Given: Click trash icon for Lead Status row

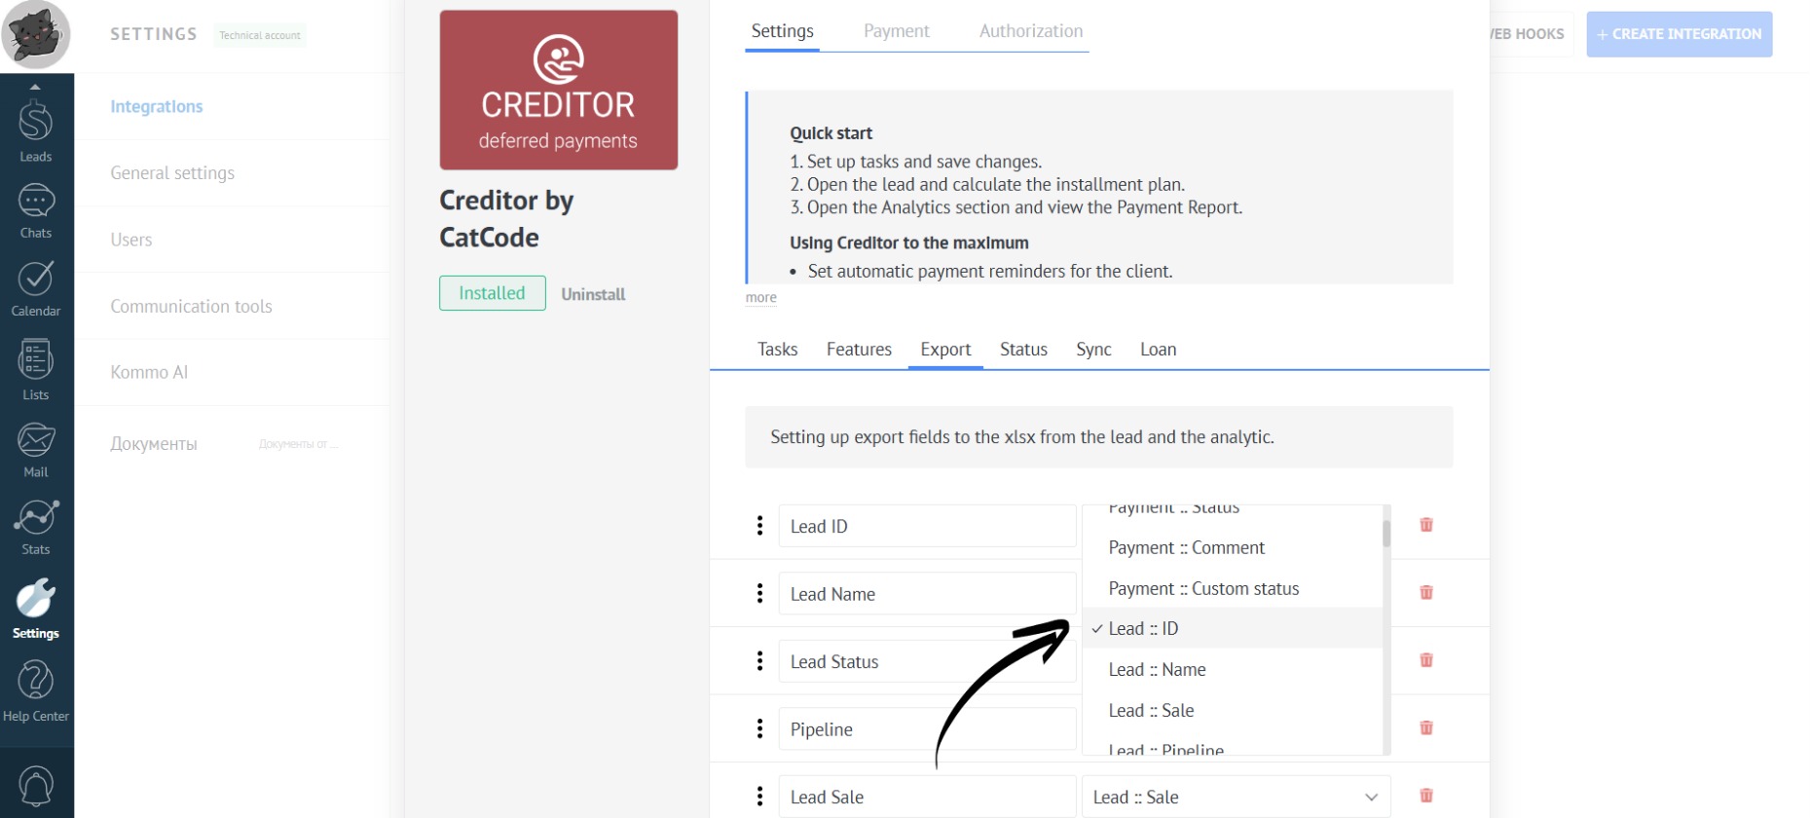Looking at the screenshot, I should (1426, 660).
